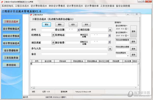This screenshot has height=100, width=153.
Task: Open the 系统初始化 menu
Action: coord(7,6)
